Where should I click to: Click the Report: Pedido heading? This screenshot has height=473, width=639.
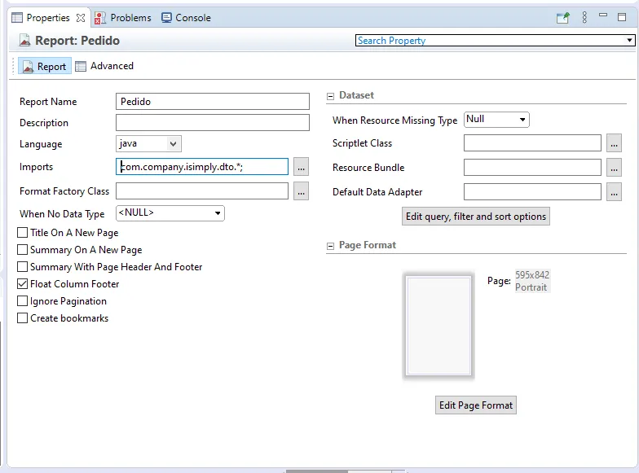coord(77,41)
